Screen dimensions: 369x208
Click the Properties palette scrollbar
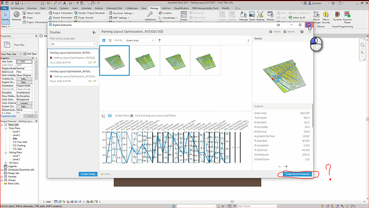coord(36,71)
